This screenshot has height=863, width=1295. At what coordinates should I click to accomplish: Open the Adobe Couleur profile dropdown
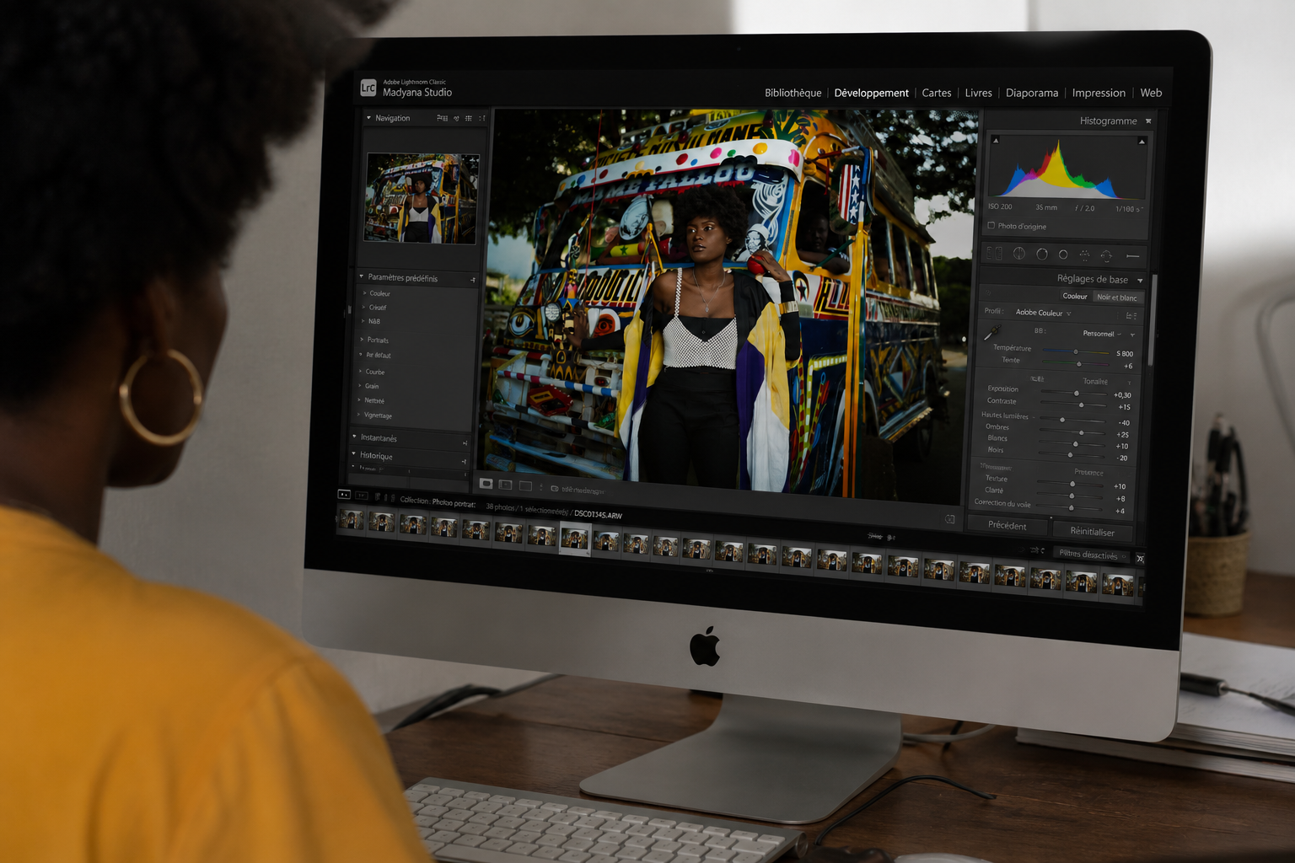[x=1044, y=313]
